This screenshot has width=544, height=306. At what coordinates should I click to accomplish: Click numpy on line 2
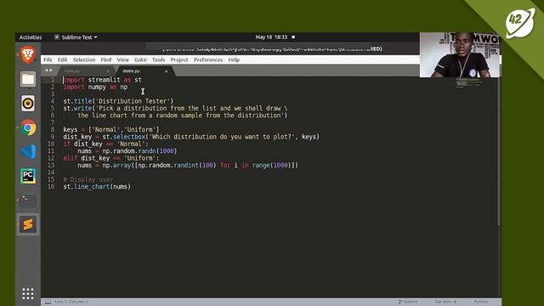(x=96, y=87)
